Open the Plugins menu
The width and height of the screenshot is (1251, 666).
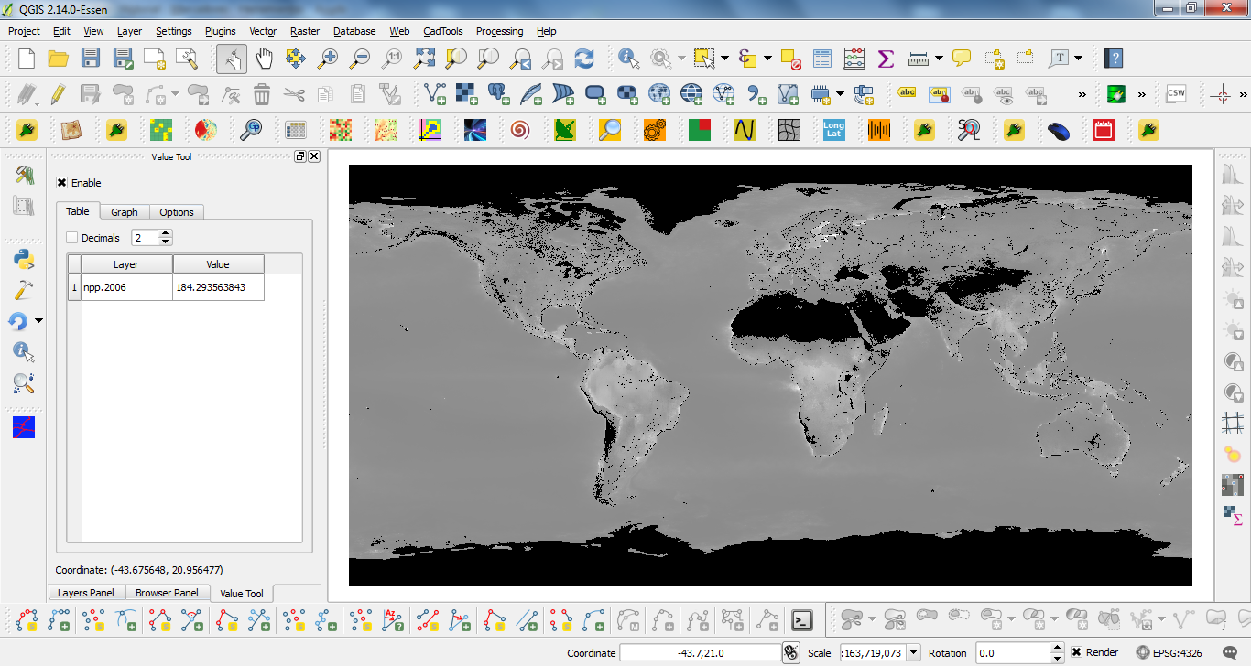coord(220,31)
